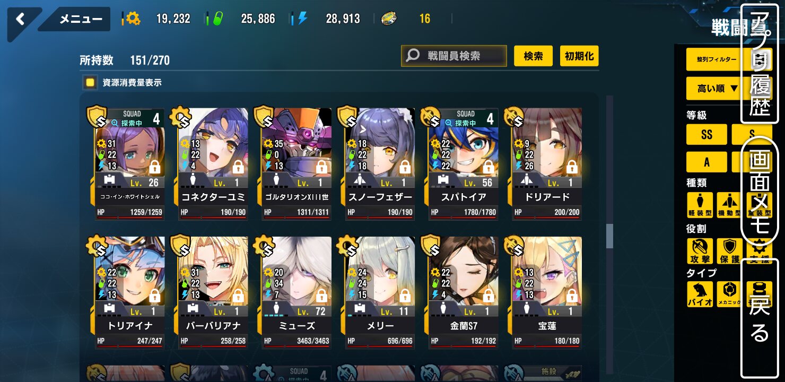
Task: Click the 初期化 reset button
Action: click(579, 56)
